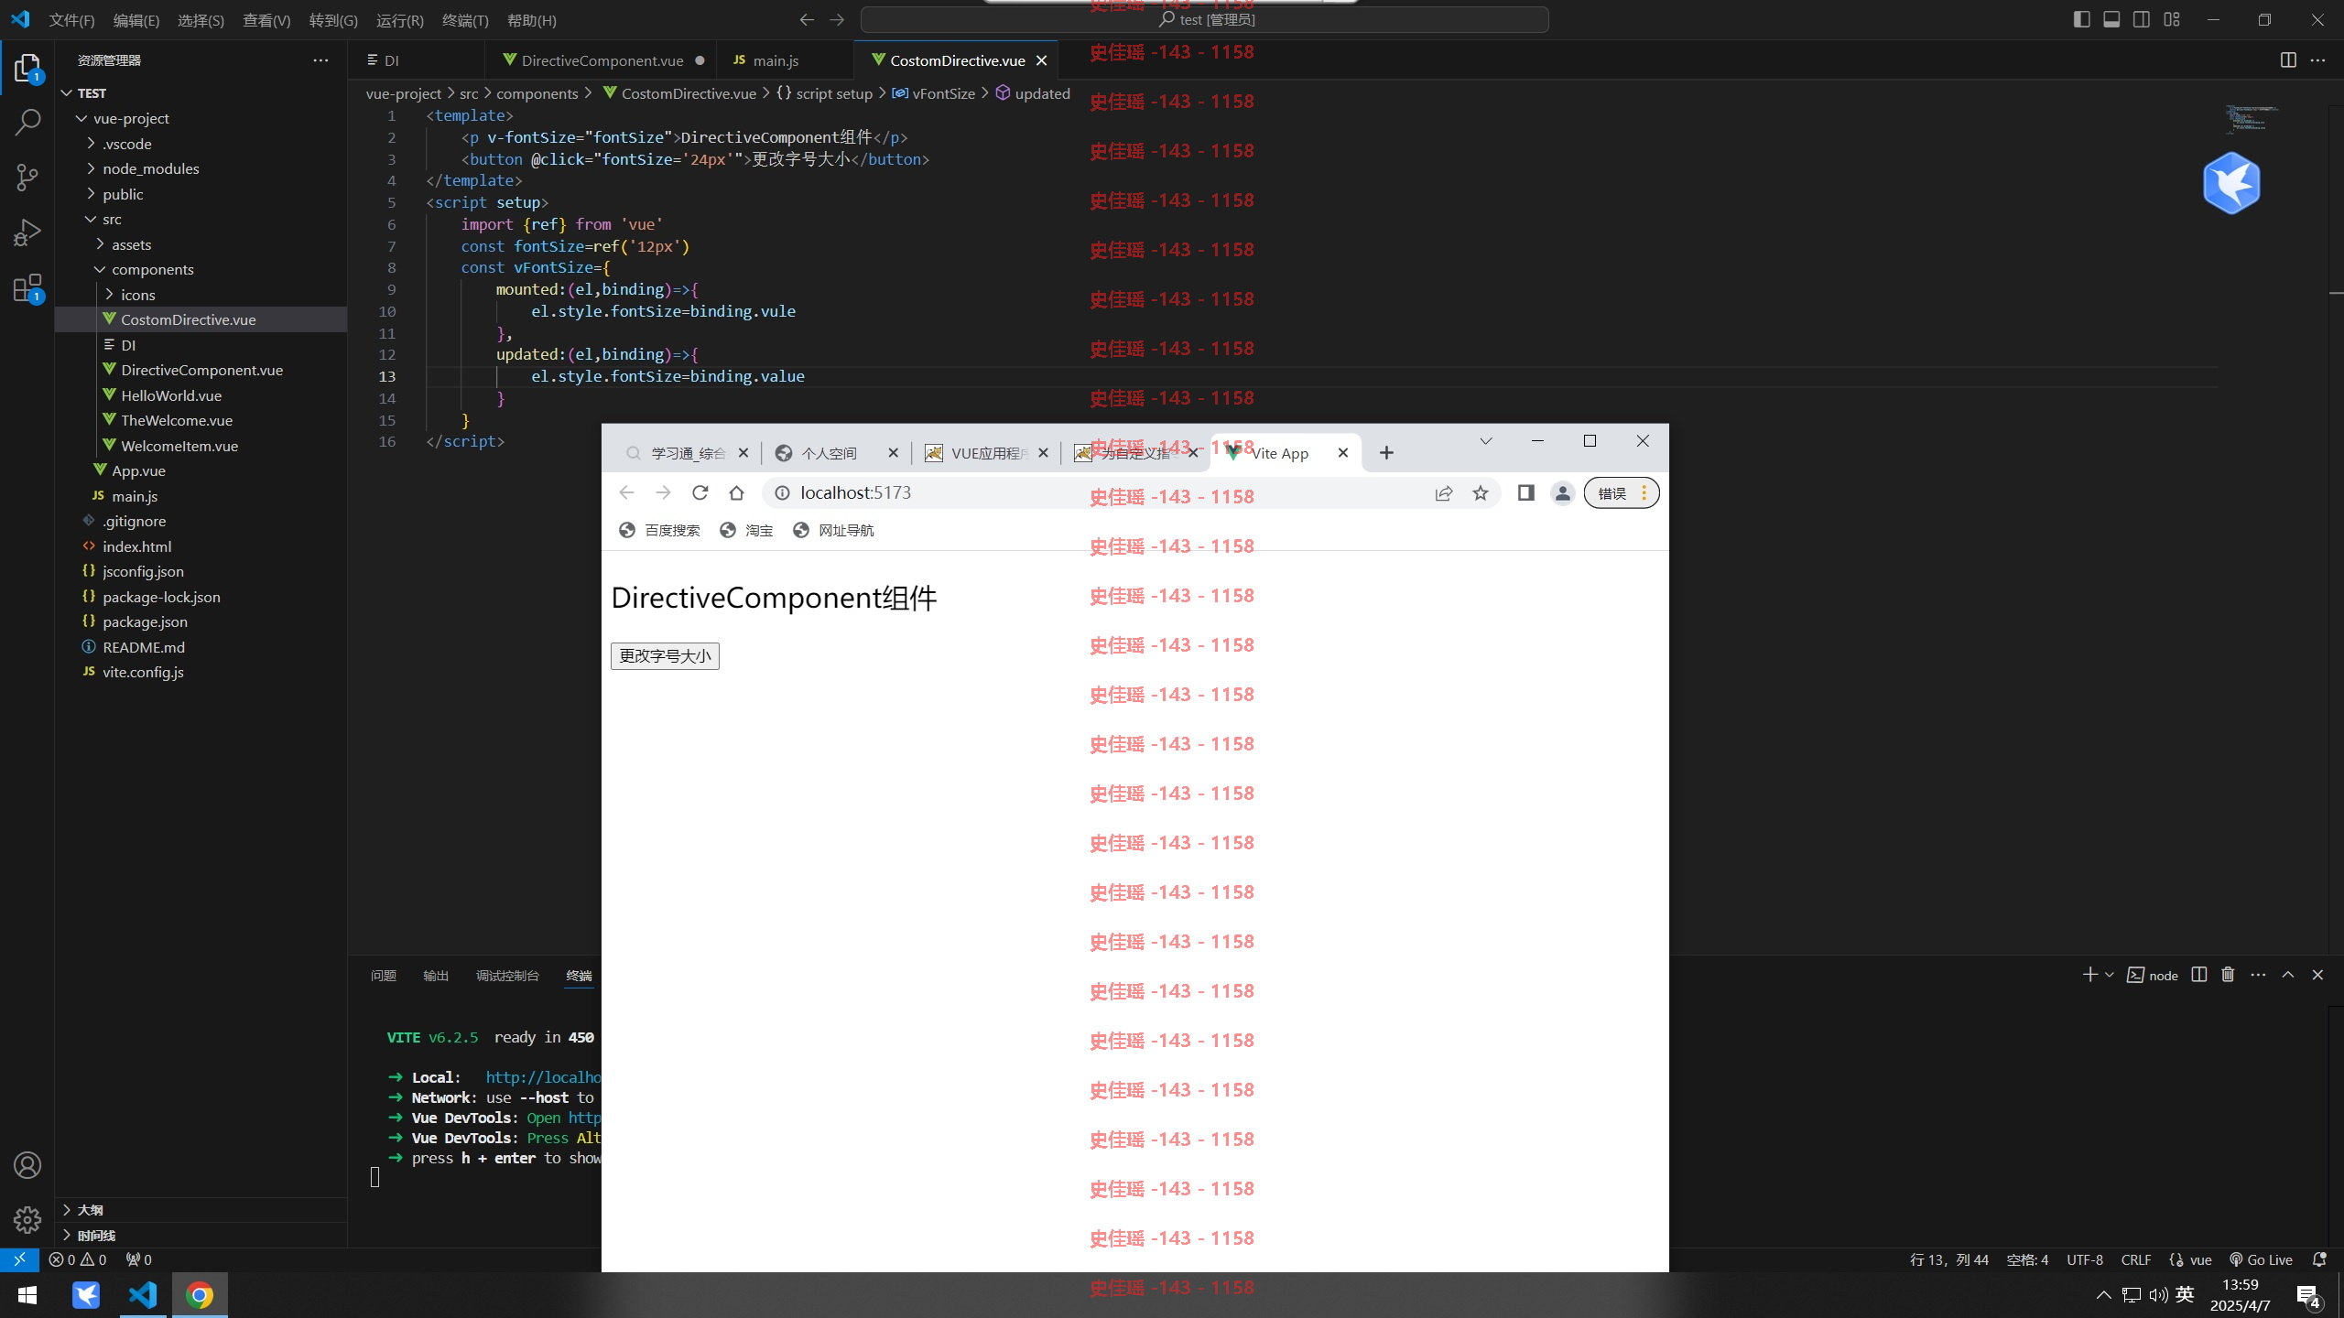The height and width of the screenshot is (1318, 2344).
Task: Open the Search view in activity bar
Action: (x=27, y=122)
